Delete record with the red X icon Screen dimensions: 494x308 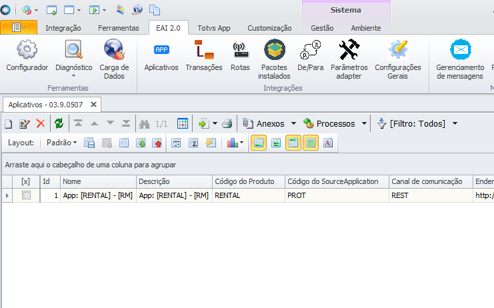(x=41, y=123)
